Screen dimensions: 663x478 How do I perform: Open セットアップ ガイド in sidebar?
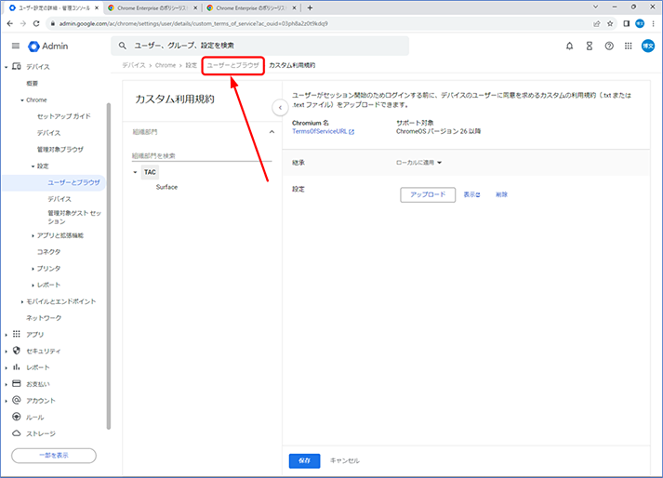pos(64,116)
